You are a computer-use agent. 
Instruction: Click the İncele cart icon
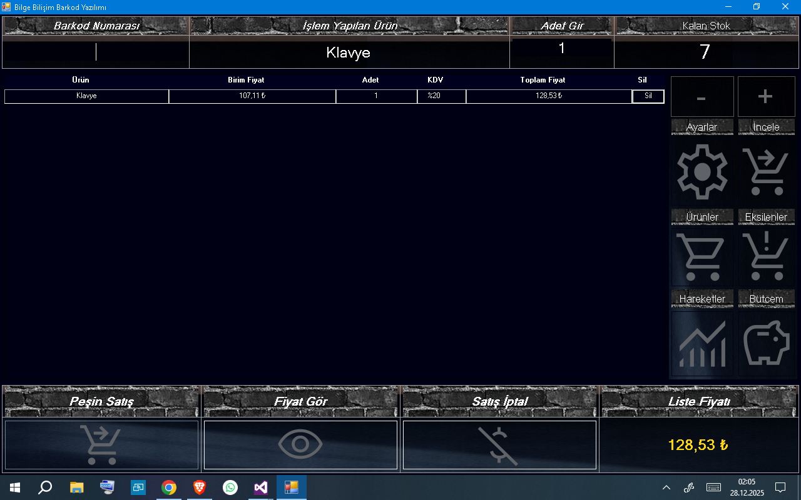coord(766,171)
